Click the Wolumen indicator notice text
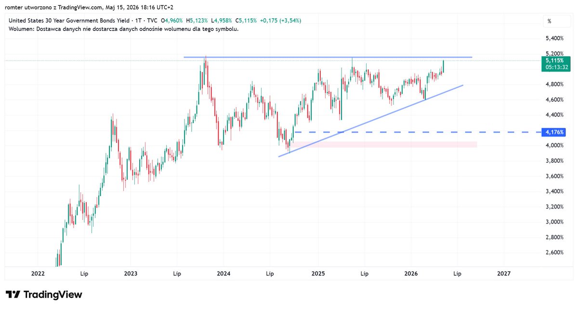 coord(124,29)
